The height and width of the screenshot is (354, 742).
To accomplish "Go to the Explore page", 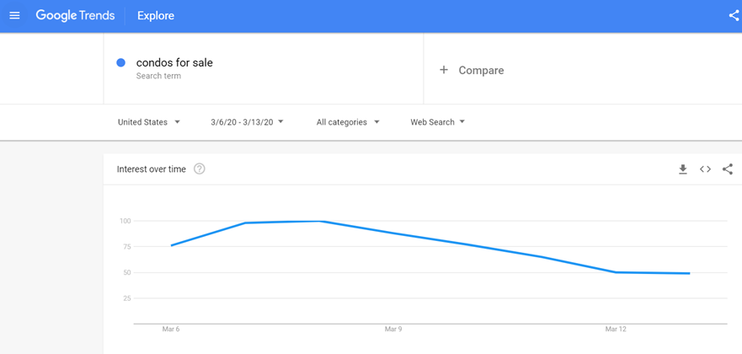I will 156,15.
